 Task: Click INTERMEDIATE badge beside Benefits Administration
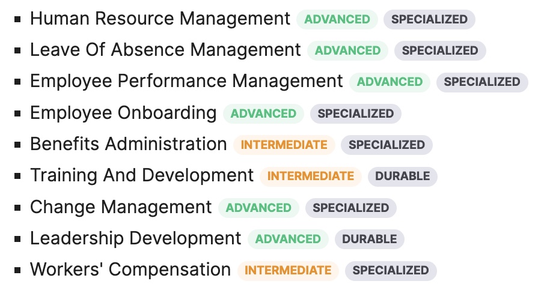click(284, 145)
